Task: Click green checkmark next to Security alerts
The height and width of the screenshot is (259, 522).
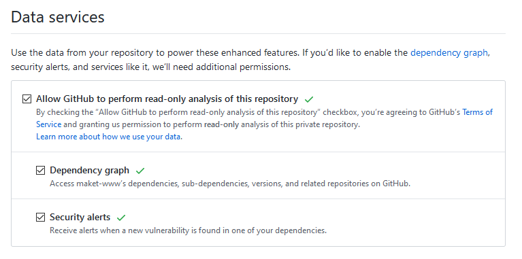Action: pos(121,218)
